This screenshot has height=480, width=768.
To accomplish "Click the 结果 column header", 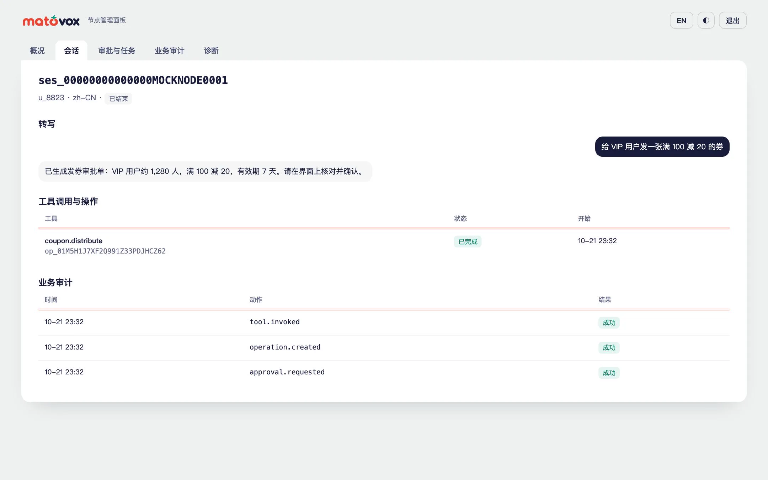I will coord(605,300).
